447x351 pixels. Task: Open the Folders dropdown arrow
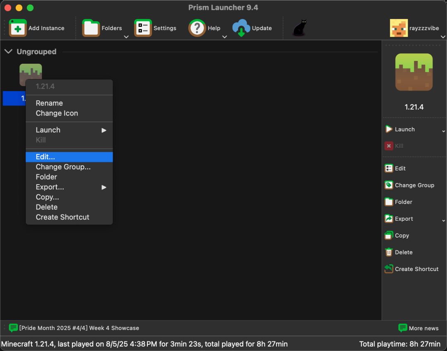pyautogui.click(x=126, y=37)
